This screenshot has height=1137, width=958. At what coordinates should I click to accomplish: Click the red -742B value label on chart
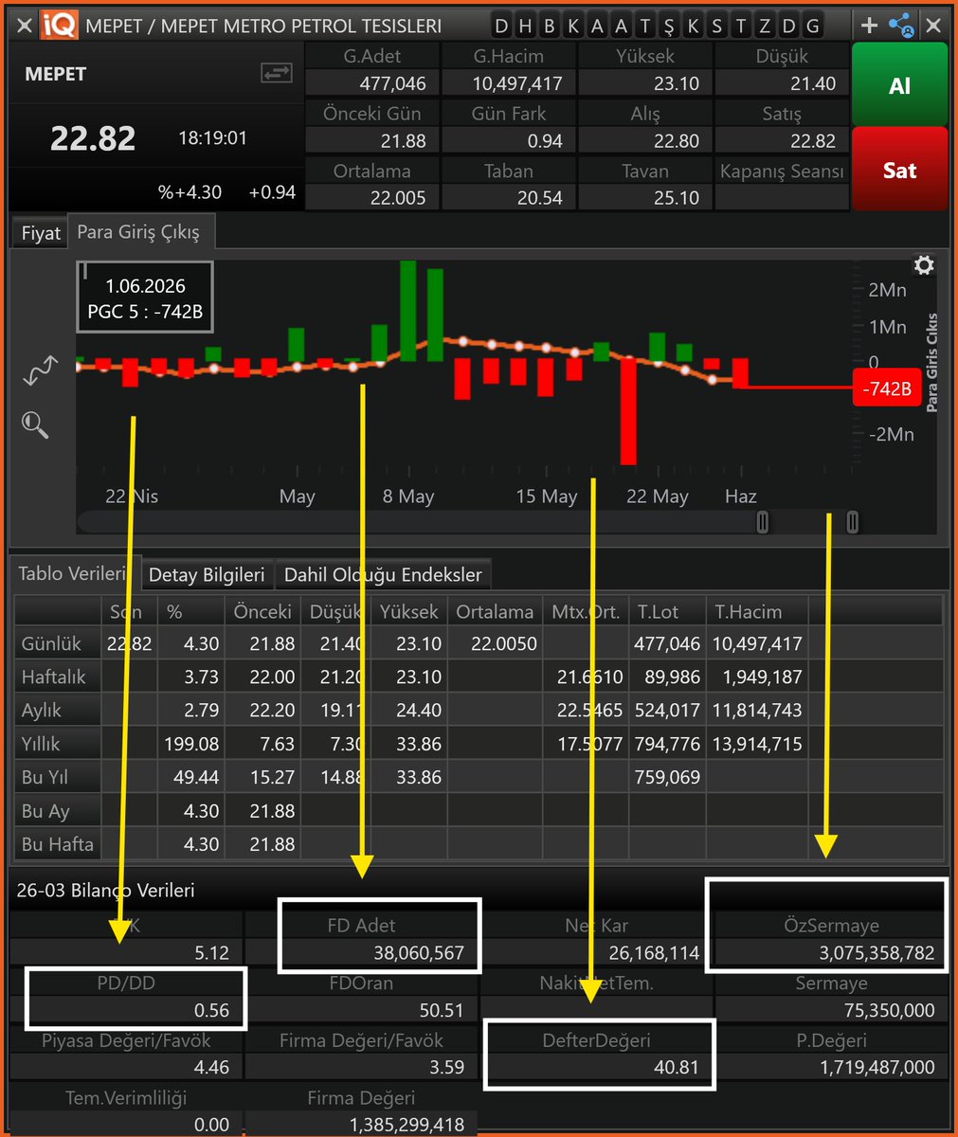(x=887, y=388)
